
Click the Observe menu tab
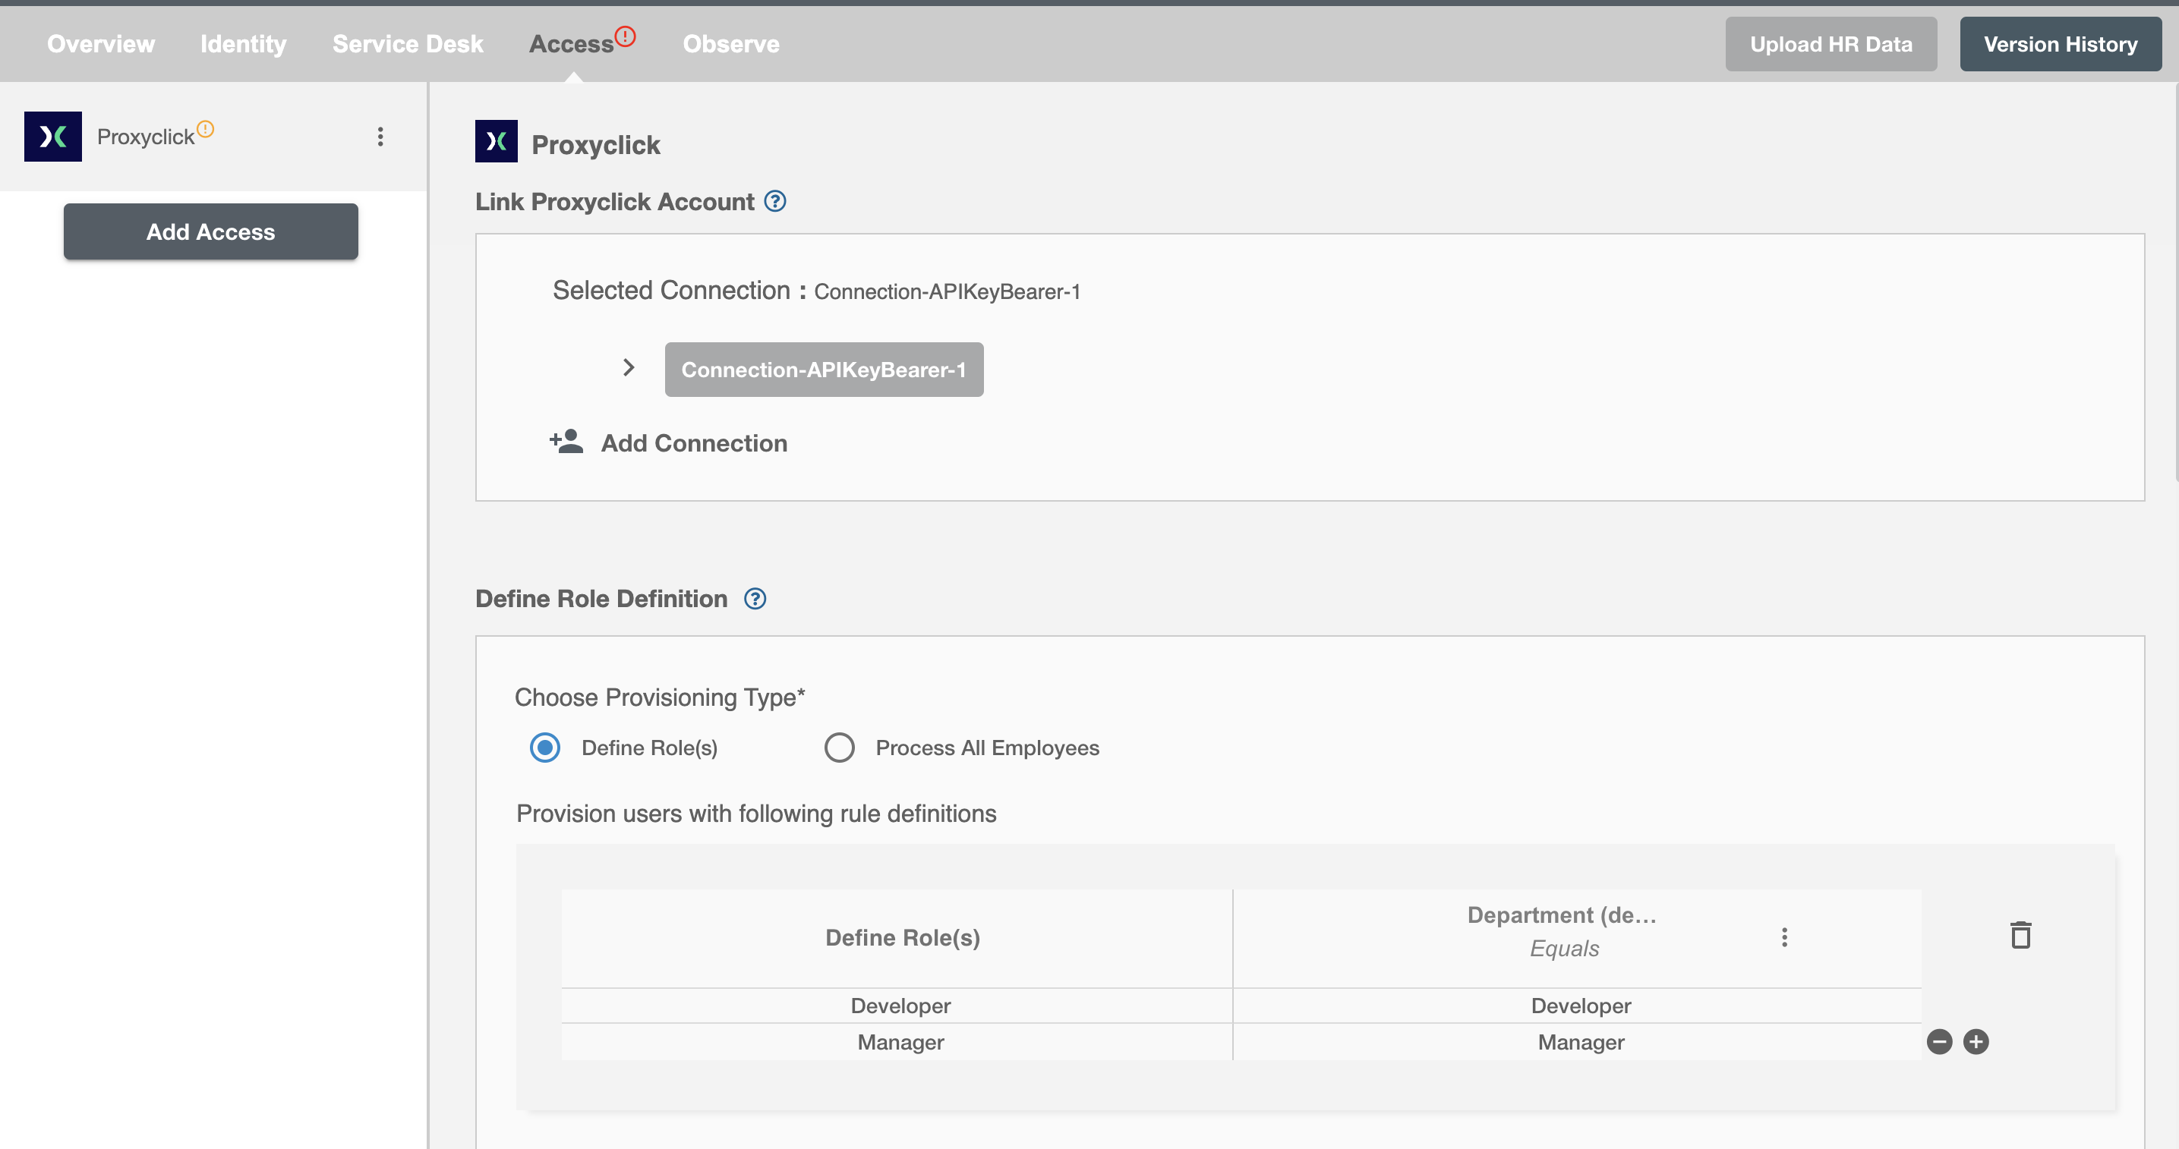tap(732, 43)
